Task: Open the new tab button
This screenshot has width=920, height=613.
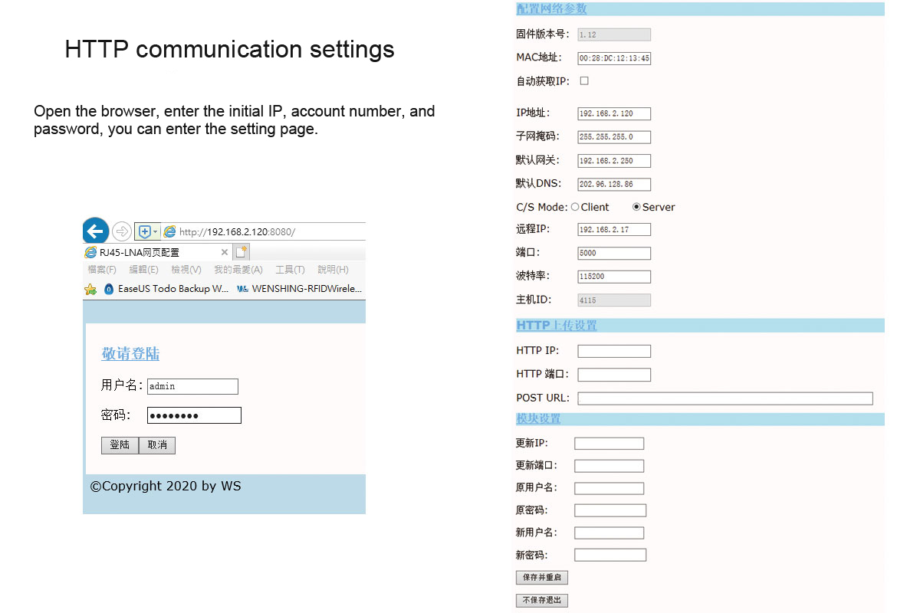Action: (242, 252)
